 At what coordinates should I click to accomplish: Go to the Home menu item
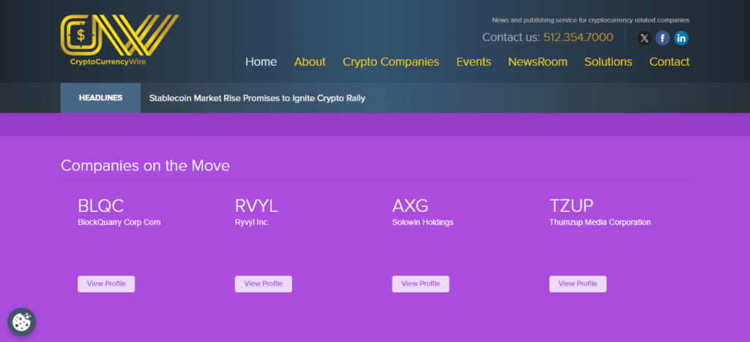tap(261, 62)
